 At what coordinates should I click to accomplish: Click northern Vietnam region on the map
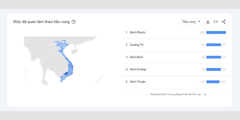61,44
